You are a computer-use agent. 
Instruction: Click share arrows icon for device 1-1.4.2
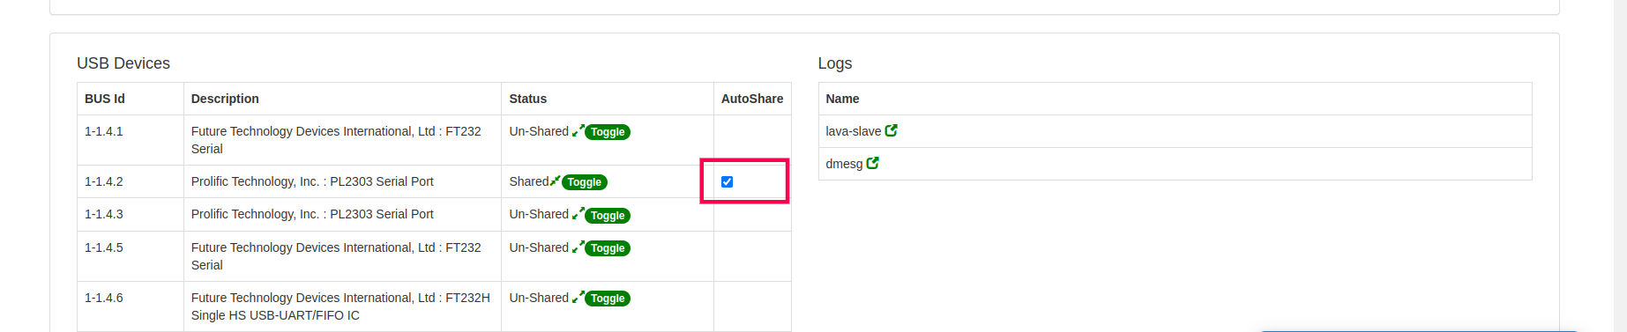pyautogui.click(x=555, y=181)
